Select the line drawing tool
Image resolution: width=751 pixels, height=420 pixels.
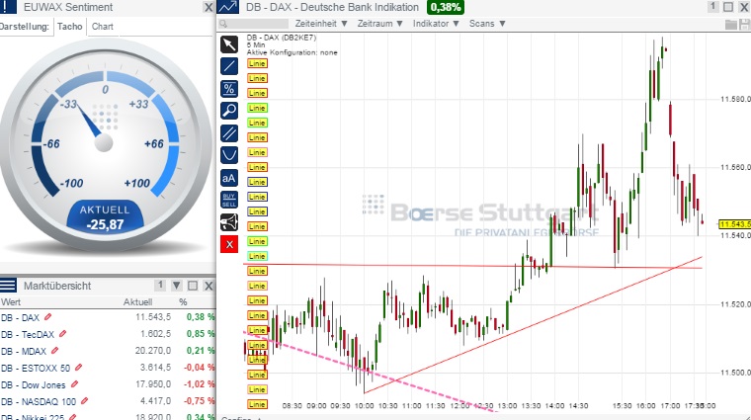[229, 66]
